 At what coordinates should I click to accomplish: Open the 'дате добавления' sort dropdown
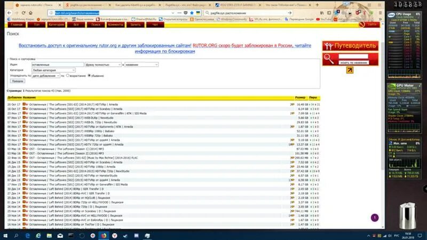(46, 76)
